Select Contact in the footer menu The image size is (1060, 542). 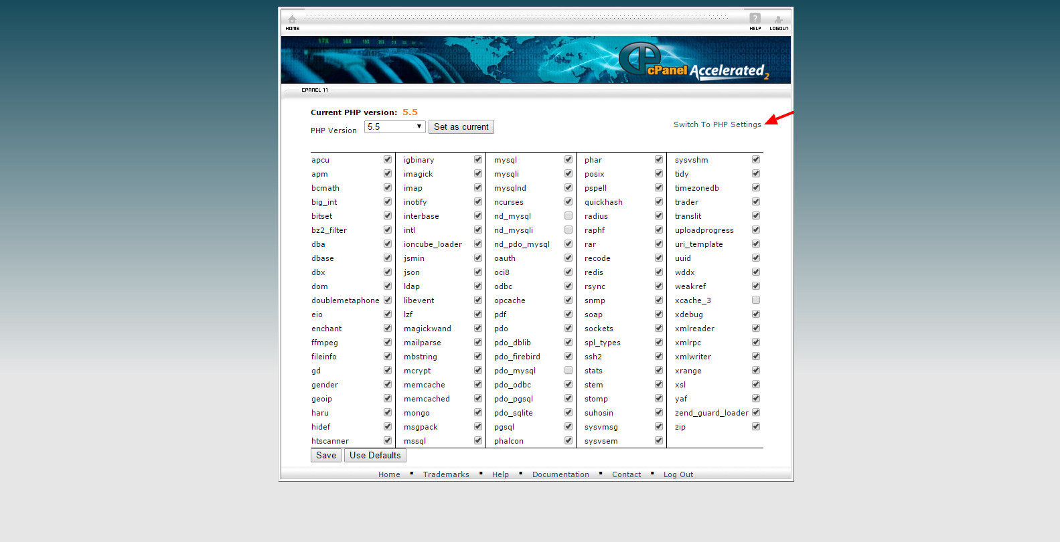pyautogui.click(x=626, y=474)
